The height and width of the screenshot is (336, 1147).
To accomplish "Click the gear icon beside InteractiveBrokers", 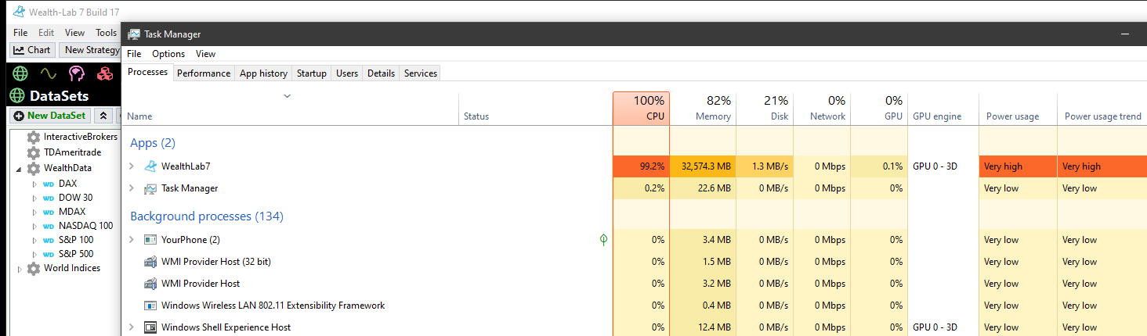I will click(x=34, y=137).
